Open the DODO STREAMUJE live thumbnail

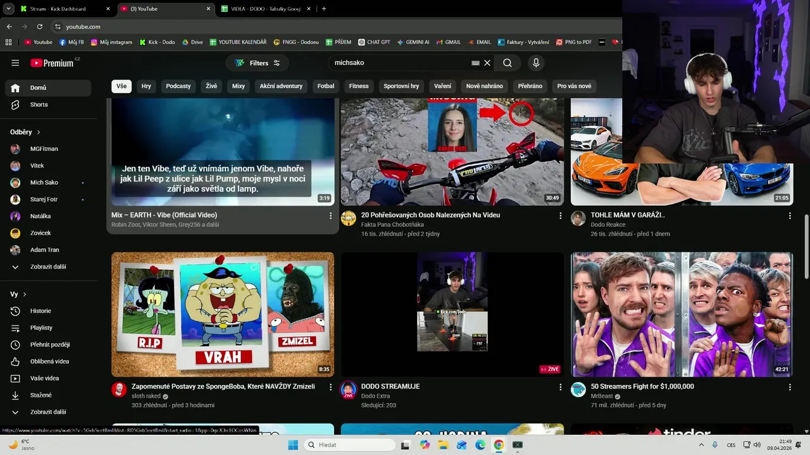[452, 315]
